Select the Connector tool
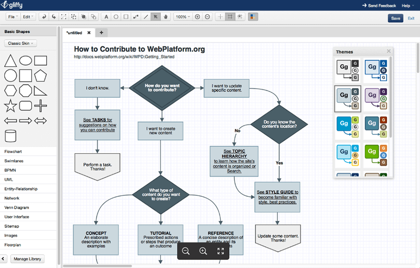Viewport: 420px width, 268px height. 136,17
